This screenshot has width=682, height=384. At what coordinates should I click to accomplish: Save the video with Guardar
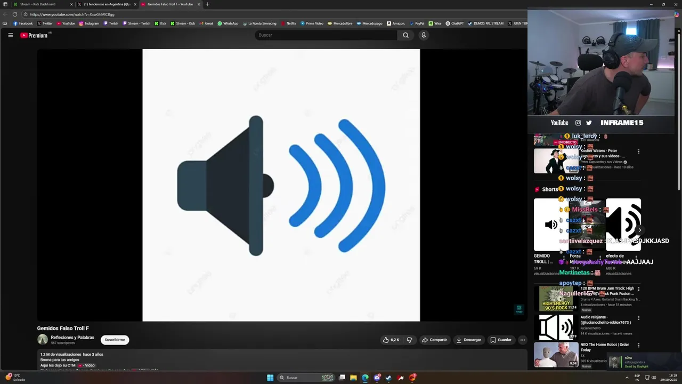pyautogui.click(x=501, y=340)
